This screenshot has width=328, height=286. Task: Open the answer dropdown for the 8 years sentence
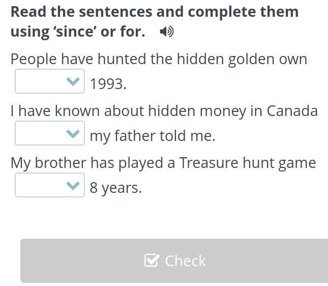(x=49, y=186)
